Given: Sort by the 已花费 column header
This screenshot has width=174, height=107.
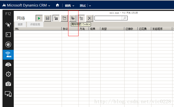Looking at the screenshot, I should [144, 29].
